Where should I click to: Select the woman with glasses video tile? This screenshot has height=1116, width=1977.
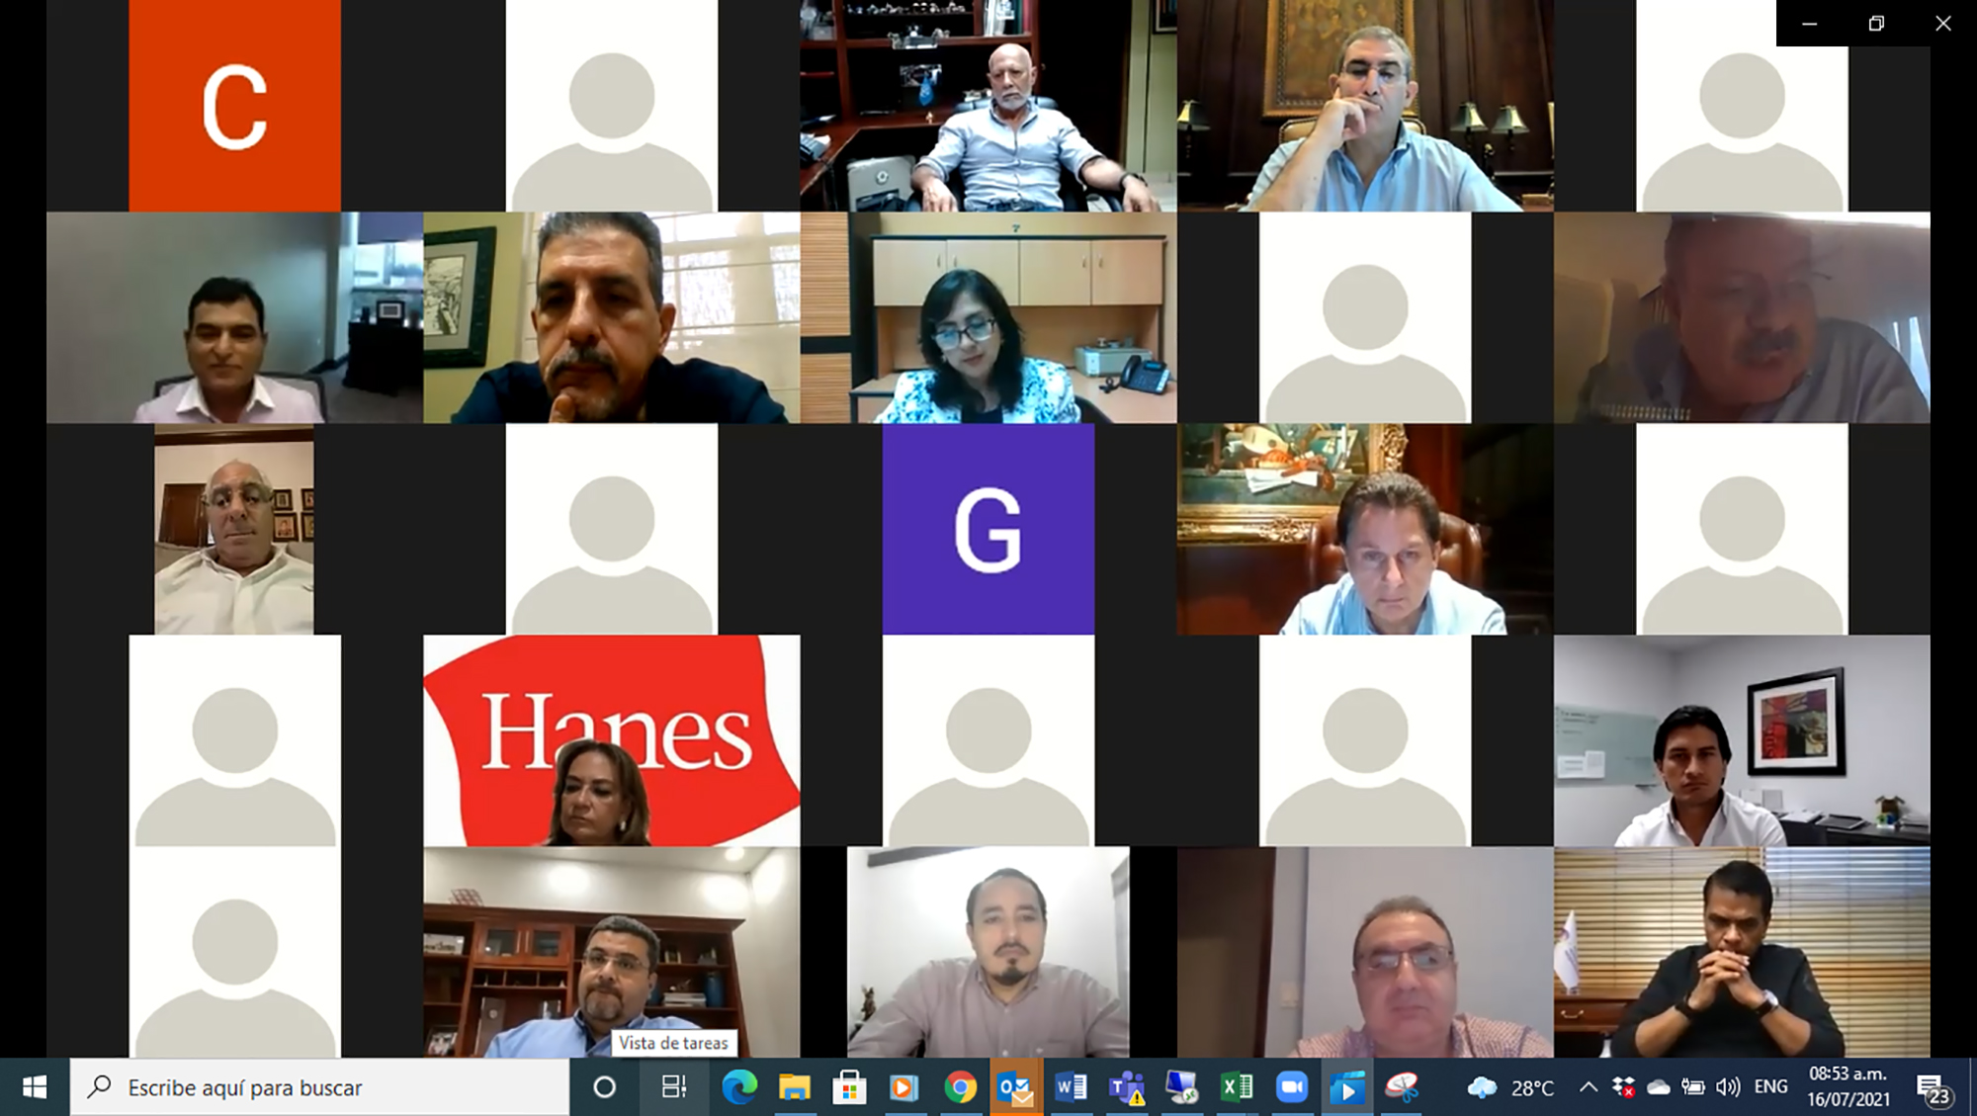click(988, 317)
